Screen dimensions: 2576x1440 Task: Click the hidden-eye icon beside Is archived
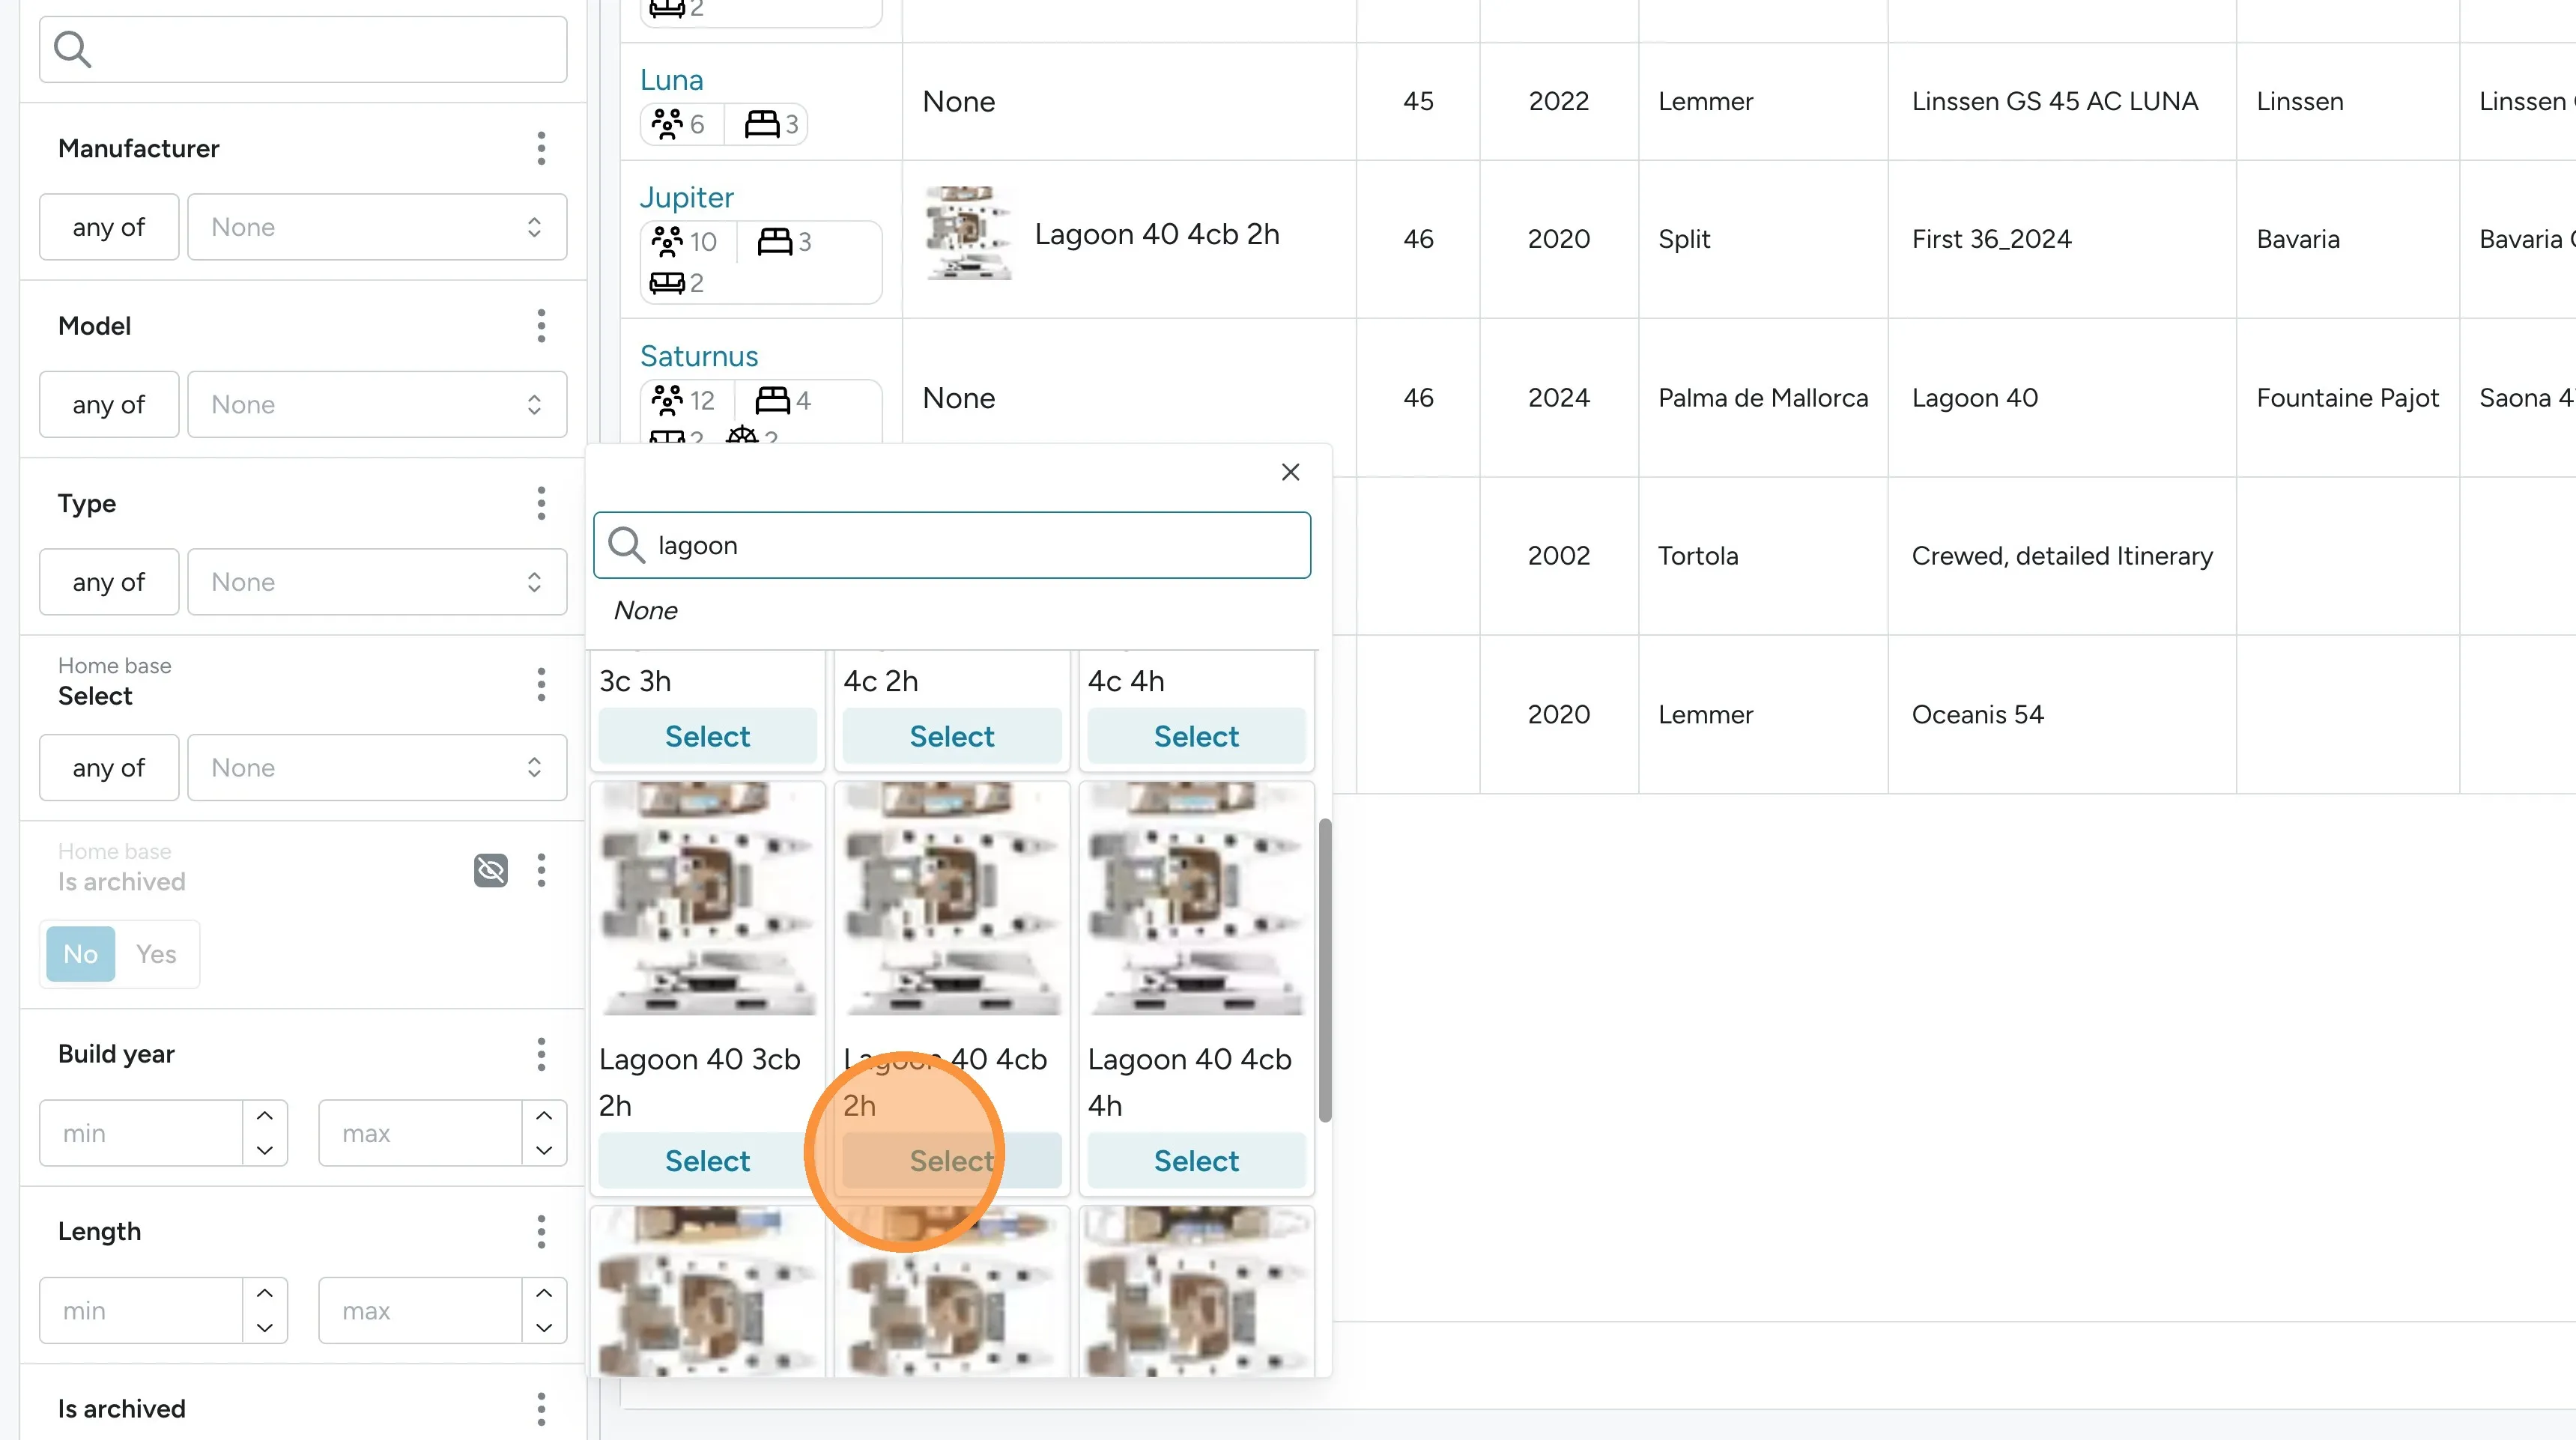[x=490, y=870]
